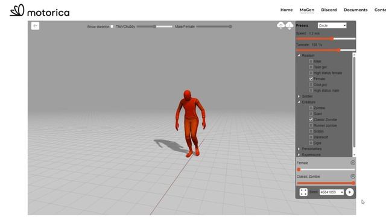386x217 pixels.
Task: Open the Presets dropdown showing Circle
Action: pyautogui.click(x=332, y=25)
